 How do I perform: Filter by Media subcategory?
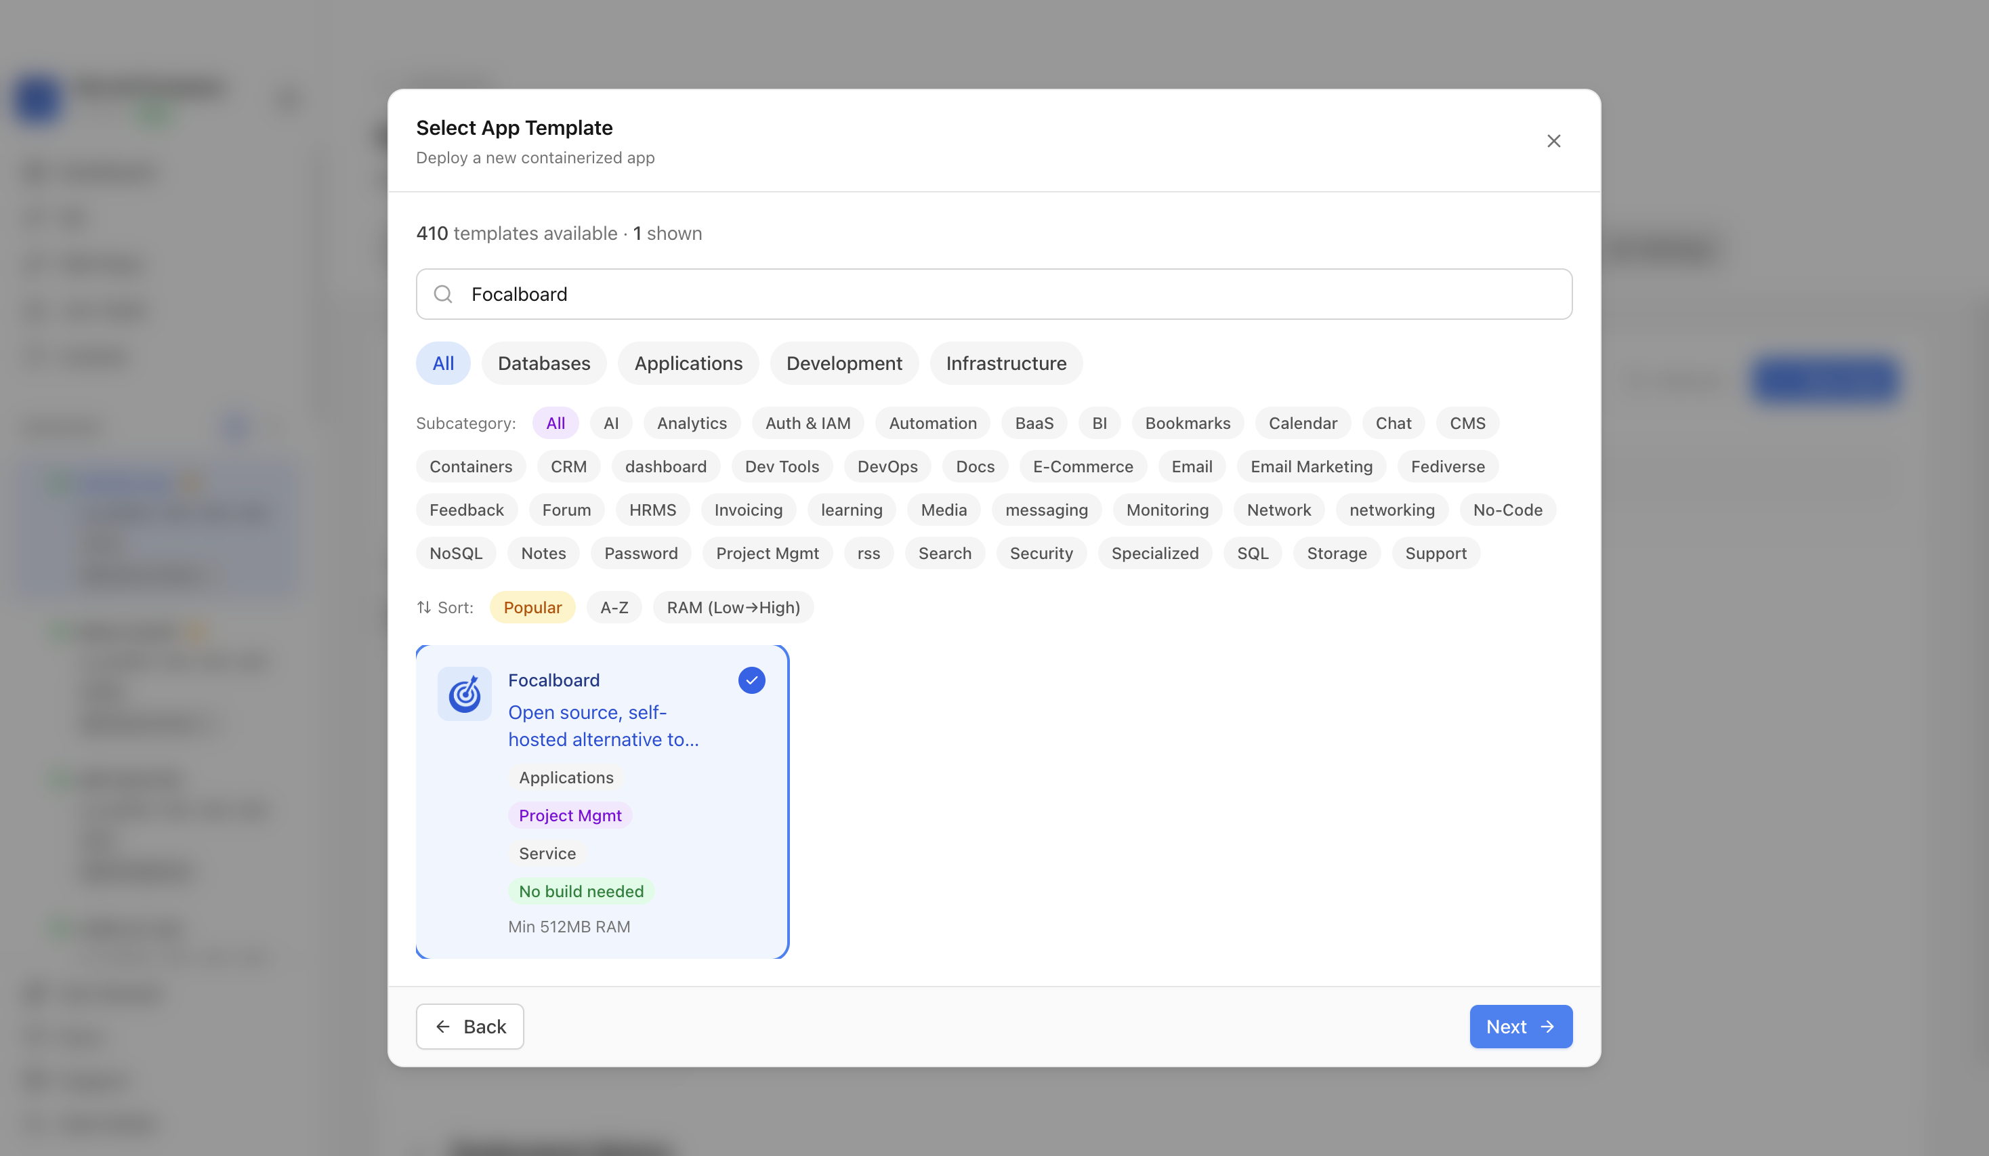[943, 510]
